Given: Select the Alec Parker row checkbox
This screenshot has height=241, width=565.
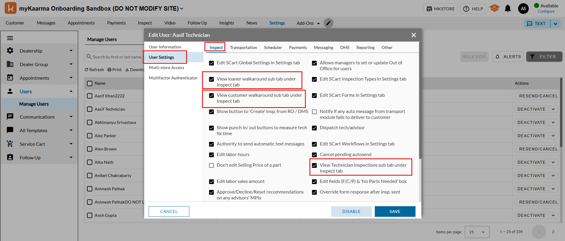Looking at the screenshot, I should pyautogui.click(x=90, y=136).
